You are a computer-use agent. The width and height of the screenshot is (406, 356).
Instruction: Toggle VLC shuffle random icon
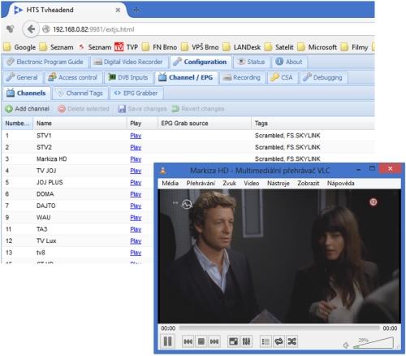coord(292,341)
